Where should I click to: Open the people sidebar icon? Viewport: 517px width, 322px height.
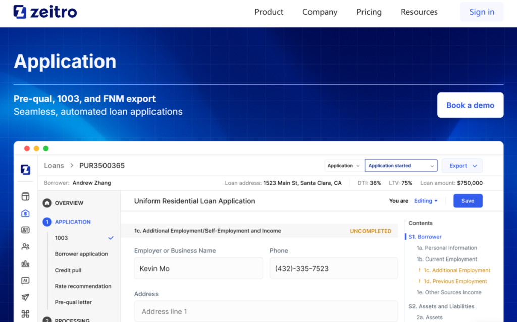(25, 246)
